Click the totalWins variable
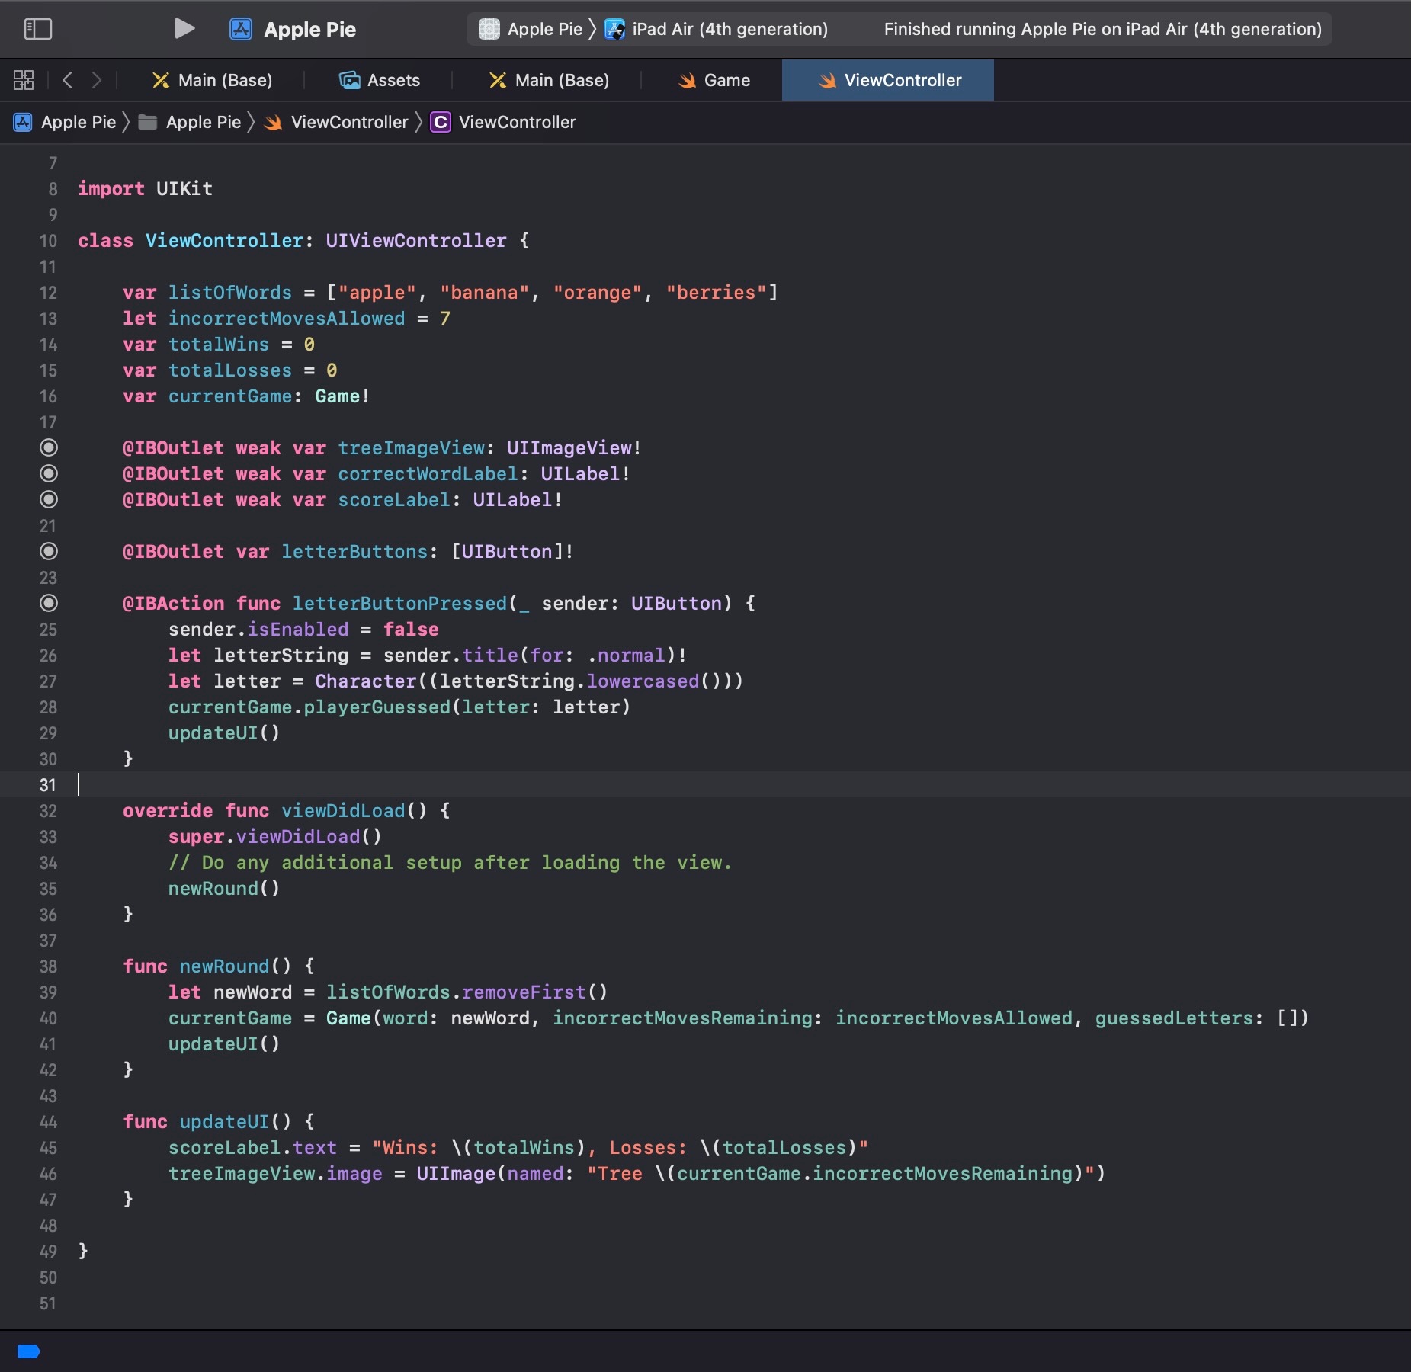Image resolution: width=1411 pixels, height=1372 pixels. [219, 345]
